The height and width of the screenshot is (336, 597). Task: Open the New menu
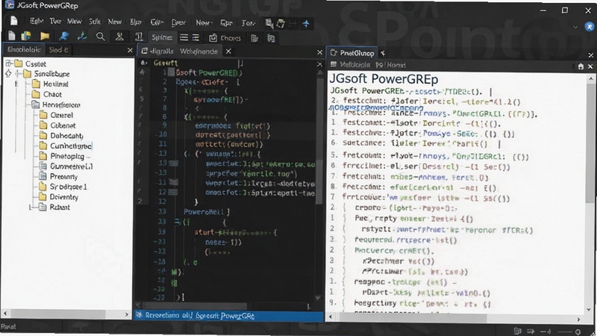115,22
